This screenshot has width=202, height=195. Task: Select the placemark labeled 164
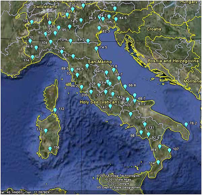160,147
